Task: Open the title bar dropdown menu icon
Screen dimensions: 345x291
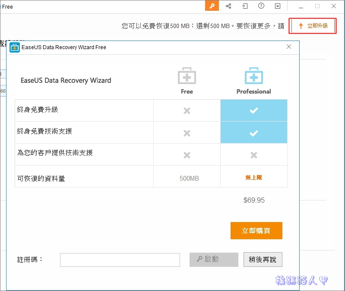Action: [x=278, y=6]
